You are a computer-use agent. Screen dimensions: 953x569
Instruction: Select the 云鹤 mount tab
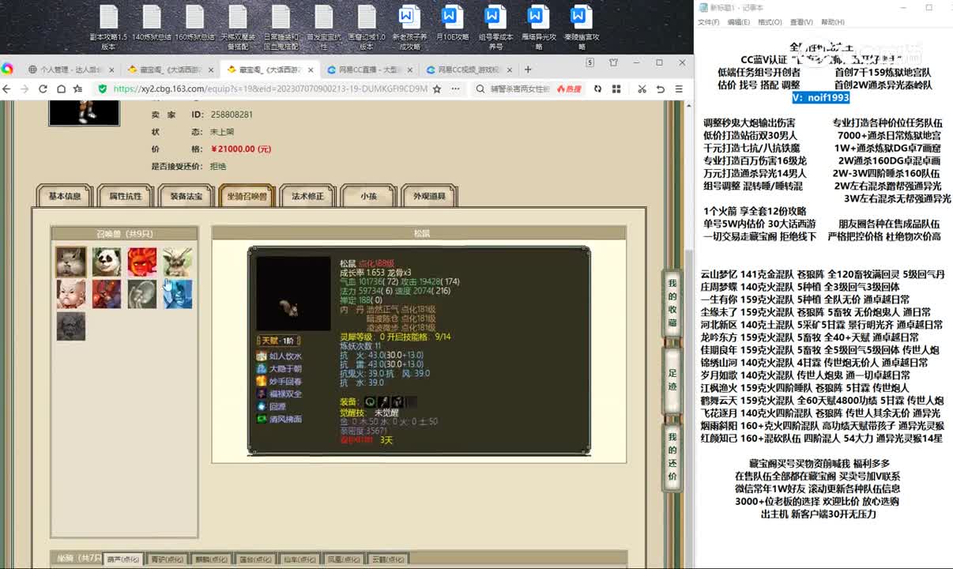click(389, 560)
